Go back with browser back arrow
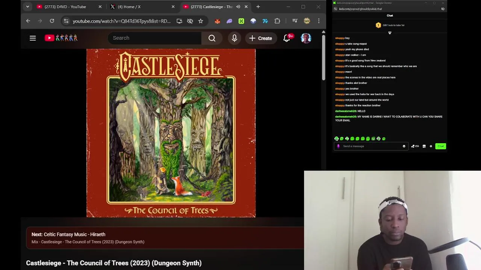Image resolution: width=481 pixels, height=270 pixels. click(28, 21)
